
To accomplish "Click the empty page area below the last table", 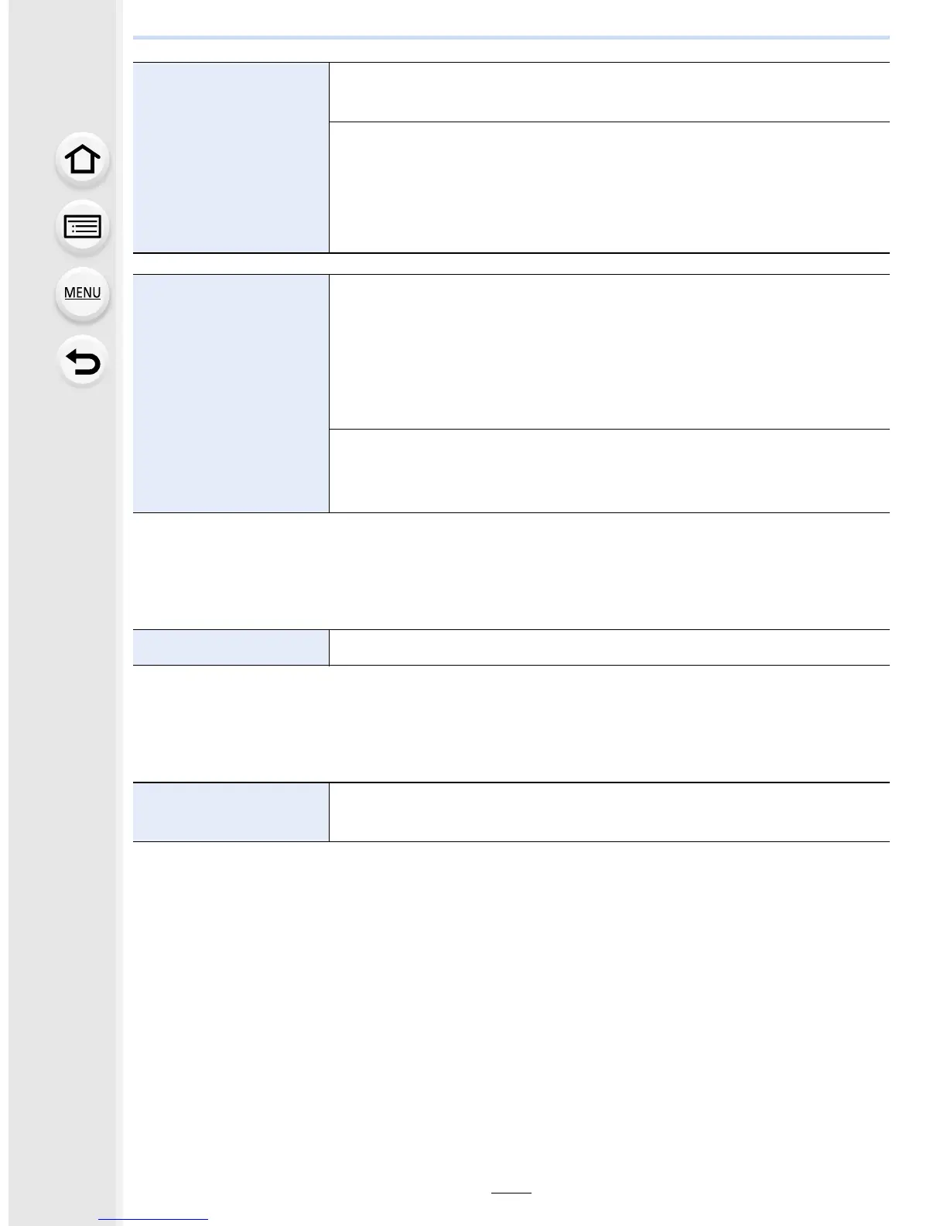I will click(x=511, y=1006).
